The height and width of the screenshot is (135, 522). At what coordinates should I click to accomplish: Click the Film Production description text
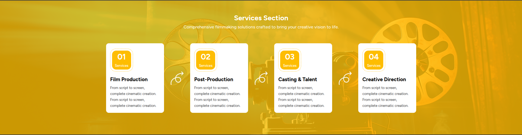pyautogui.click(x=133, y=97)
